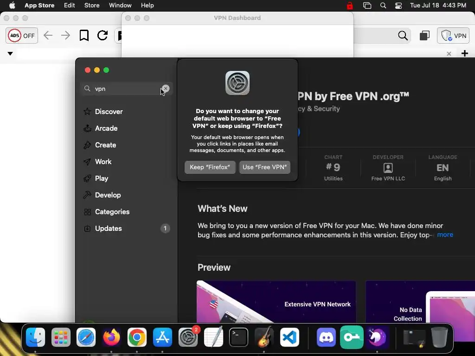Viewport: 475px width, 356px height.
Task: Open TextEdit from the Dock
Action: (x=213, y=337)
